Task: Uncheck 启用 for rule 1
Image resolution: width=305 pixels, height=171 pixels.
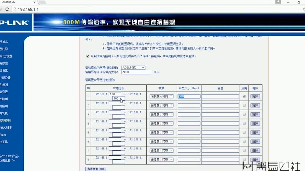Action: click(x=244, y=96)
